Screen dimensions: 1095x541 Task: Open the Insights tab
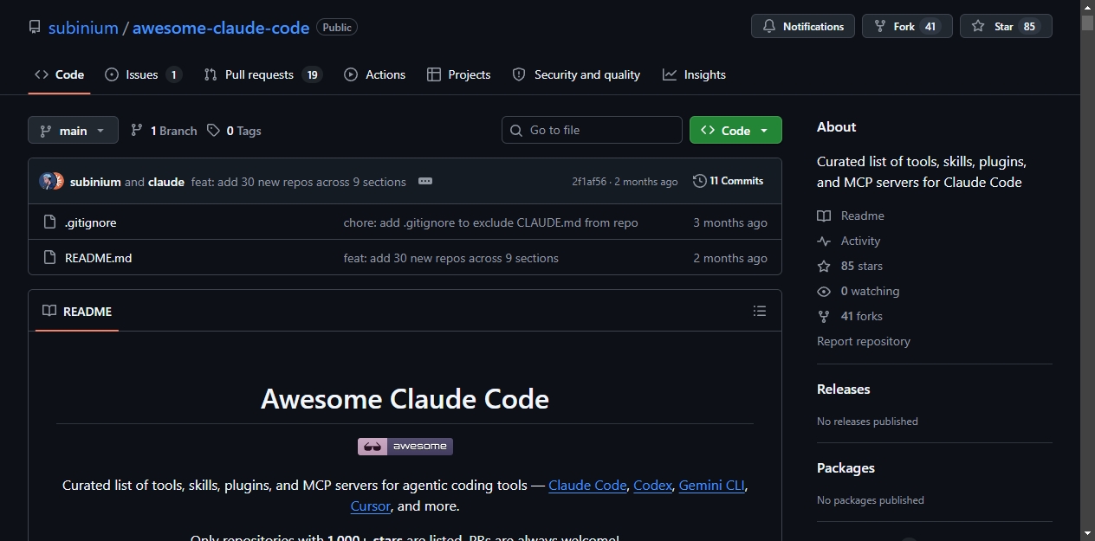pyautogui.click(x=694, y=74)
